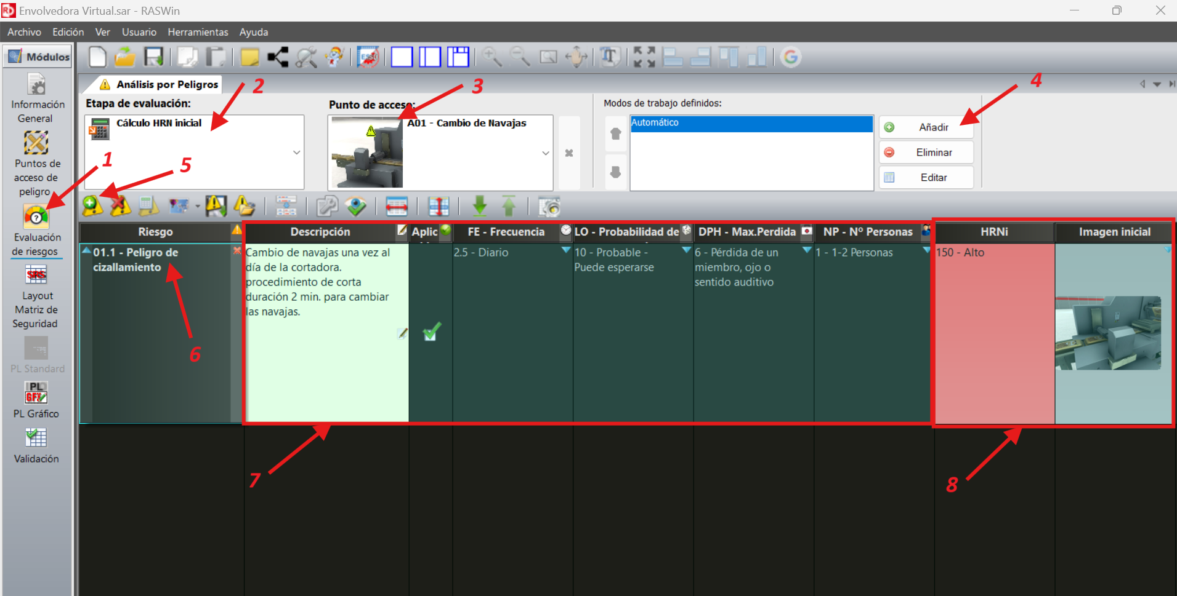Select the two-pane layout icon
The width and height of the screenshot is (1177, 596).
point(430,57)
